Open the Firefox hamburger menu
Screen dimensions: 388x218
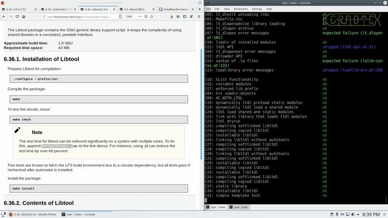199,16
